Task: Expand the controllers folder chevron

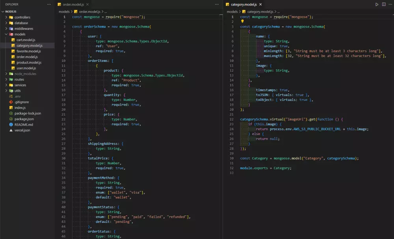Action: pos(6,17)
